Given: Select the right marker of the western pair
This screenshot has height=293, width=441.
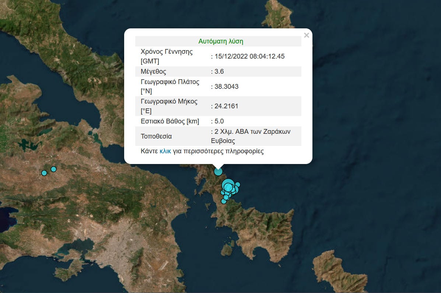Looking at the screenshot, I should 53,169.
